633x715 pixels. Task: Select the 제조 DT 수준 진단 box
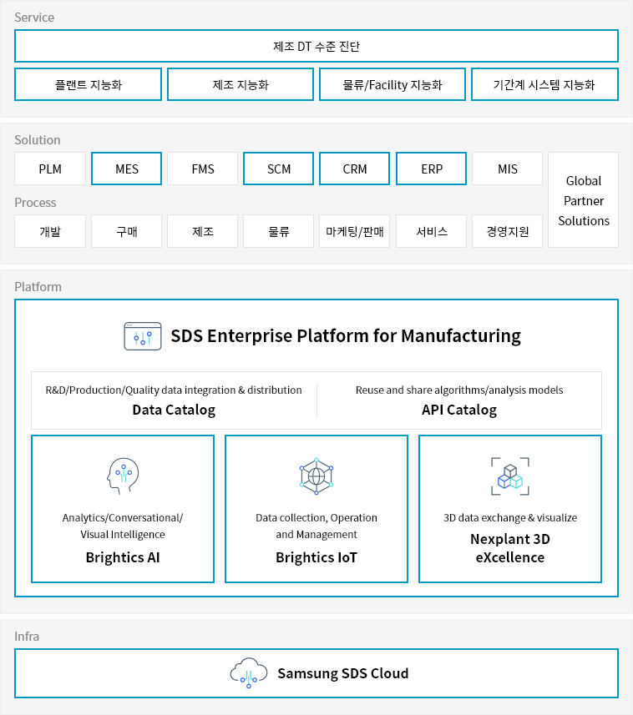click(316, 46)
